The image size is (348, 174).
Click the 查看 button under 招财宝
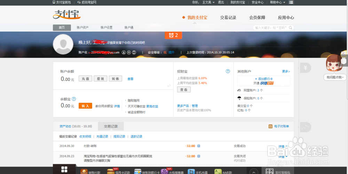click(184, 90)
